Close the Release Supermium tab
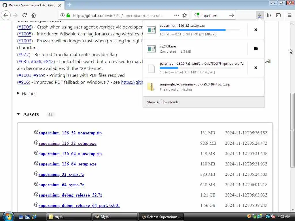This screenshot has height=221, width=295. (x=60, y=5)
